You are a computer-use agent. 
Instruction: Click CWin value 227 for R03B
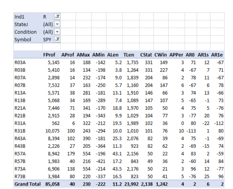(x=164, y=70)
